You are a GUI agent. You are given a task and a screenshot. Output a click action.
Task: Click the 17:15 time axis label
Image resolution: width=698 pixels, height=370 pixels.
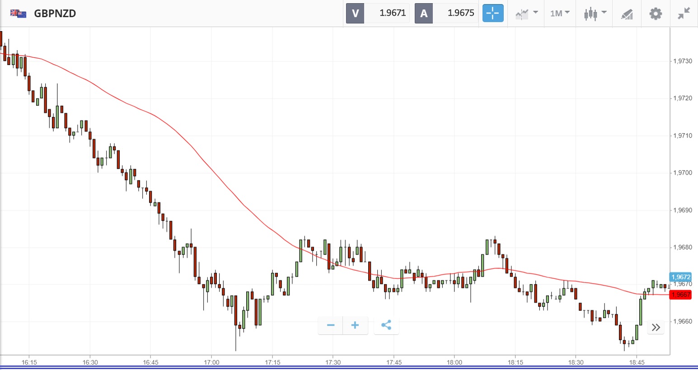pyautogui.click(x=272, y=362)
